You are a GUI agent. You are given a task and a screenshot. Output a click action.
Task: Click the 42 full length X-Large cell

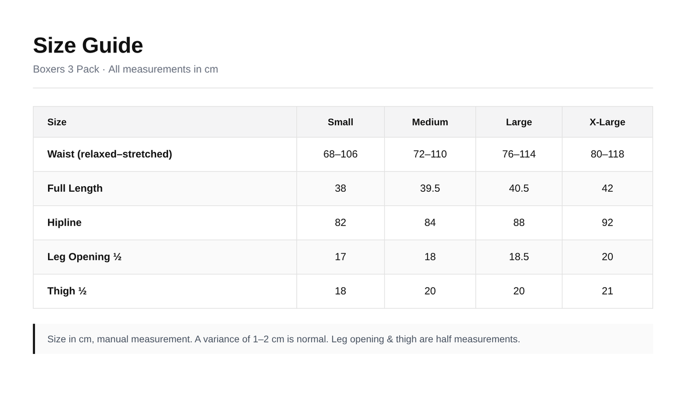point(607,188)
